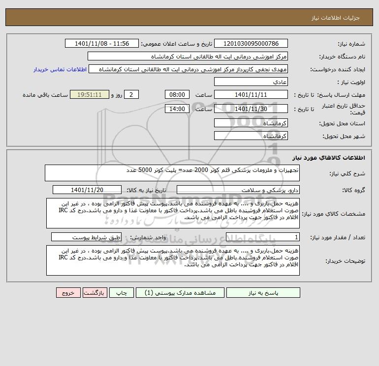Image resolution: width=379 pixels, height=366 pixels.
Task: Click the شرح کلی نیاز text box
Action: tap(172, 173)
